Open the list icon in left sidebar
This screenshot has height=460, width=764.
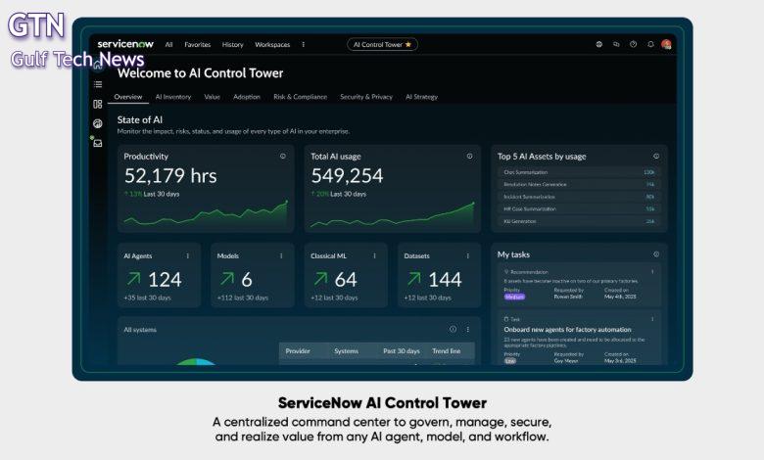click(x=98, y=84)
